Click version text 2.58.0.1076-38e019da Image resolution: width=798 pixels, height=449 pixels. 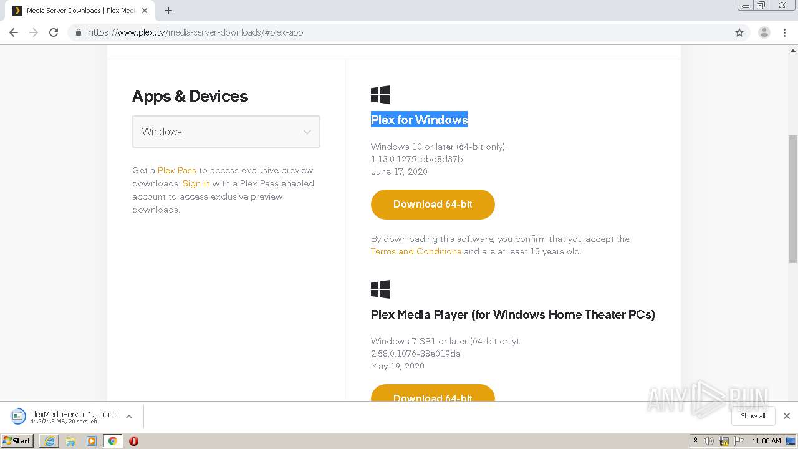coord(416,354)
